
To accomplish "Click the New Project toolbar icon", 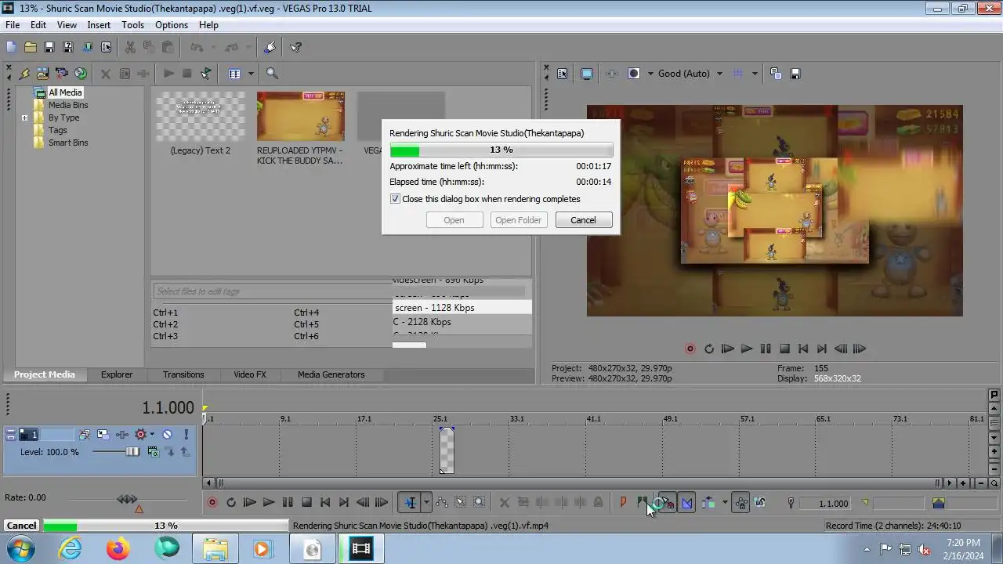I will point(11,47).
